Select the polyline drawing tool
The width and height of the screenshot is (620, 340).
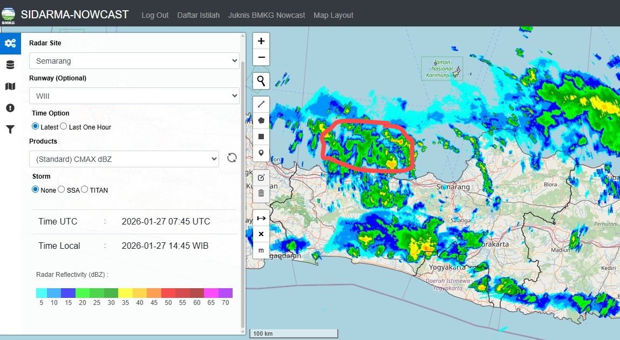coord(261,104)
